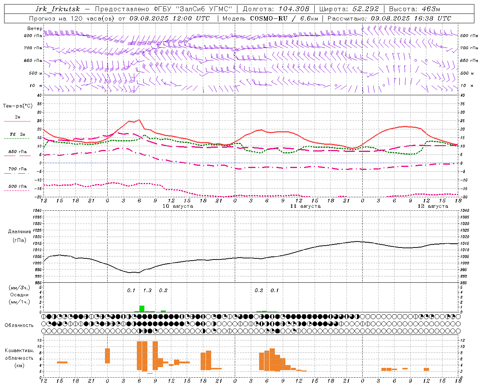480x384 pixels.
Task: Click Рассчитано: 09.08.2025 16:38 UTC timestamp
Action: (x=389, y=18)
